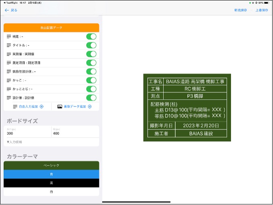
Task: Click 主筋 D13@100 line on board
Action: [190, 110]
